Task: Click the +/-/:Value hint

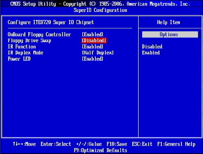Action: tap(89, 144)
